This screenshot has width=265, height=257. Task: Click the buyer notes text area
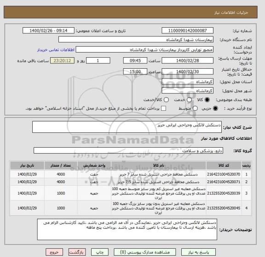(127, 229)
